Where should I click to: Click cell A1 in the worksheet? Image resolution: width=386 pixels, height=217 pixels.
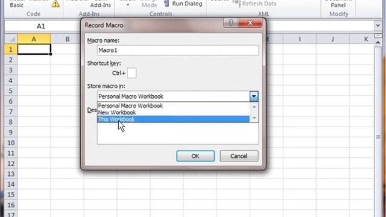pos(34,49)
